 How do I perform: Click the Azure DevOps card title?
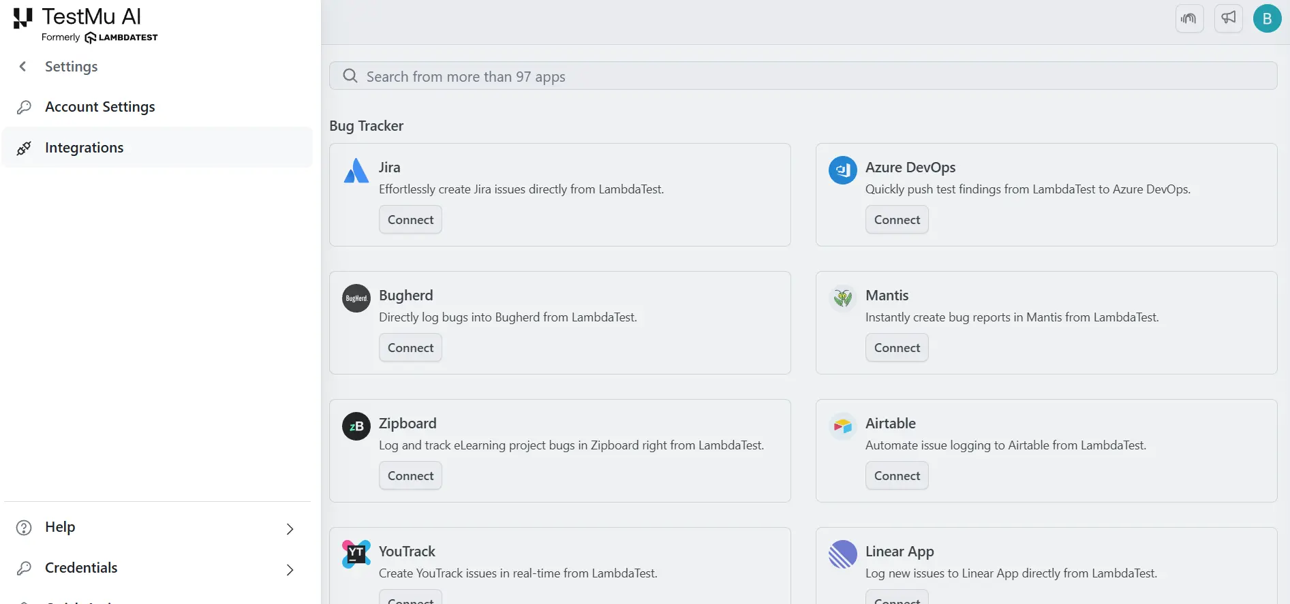tap(910, 168)
